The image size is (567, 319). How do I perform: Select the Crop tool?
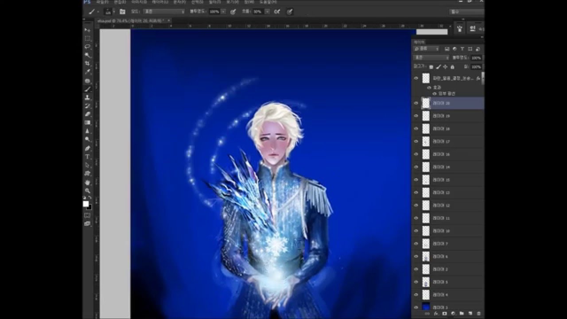[x=87, y=64]
